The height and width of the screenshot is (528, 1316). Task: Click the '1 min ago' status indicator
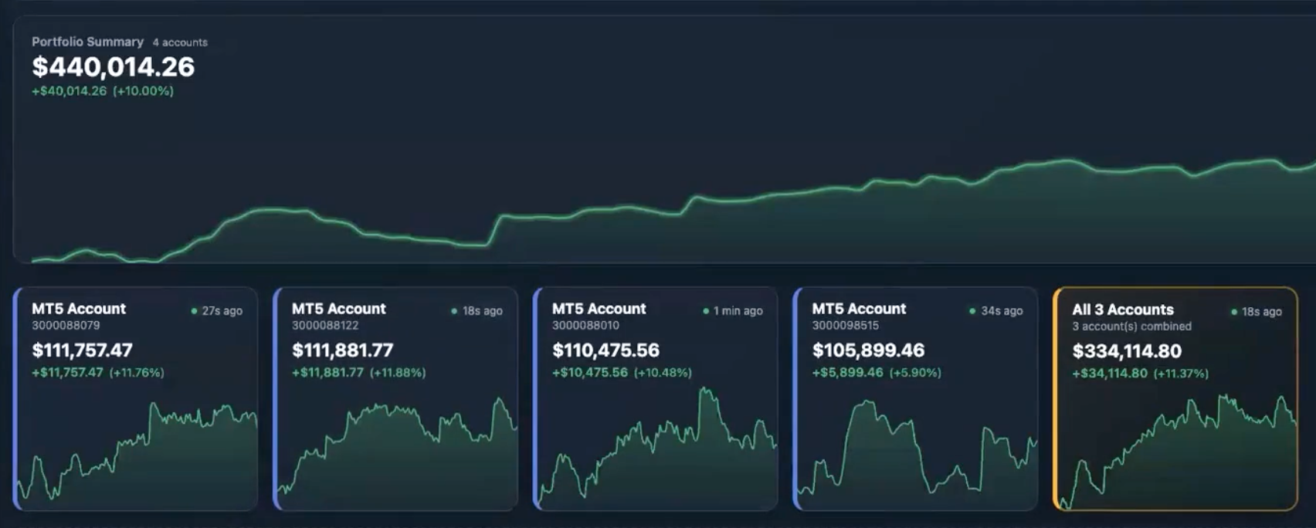click(x=733, y=311)
